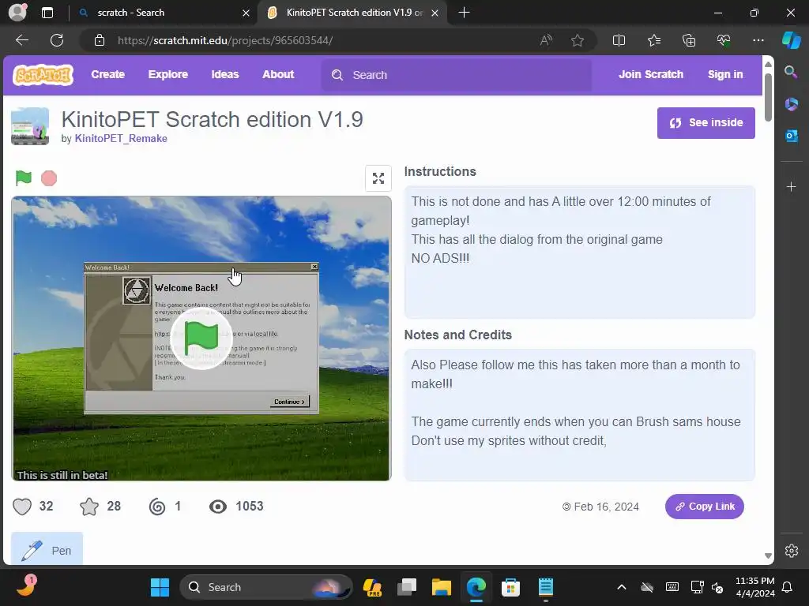Open the widgets weather icon on taskbar

25,587
